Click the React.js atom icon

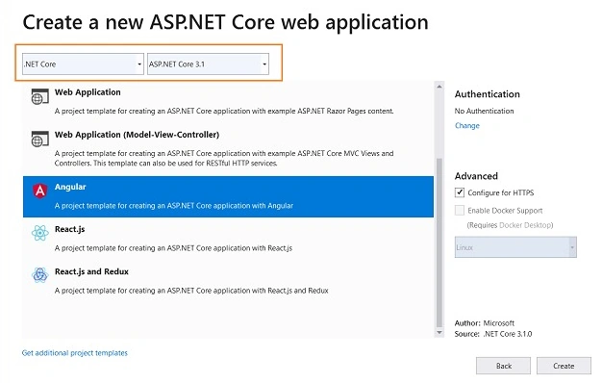(40, 233)
